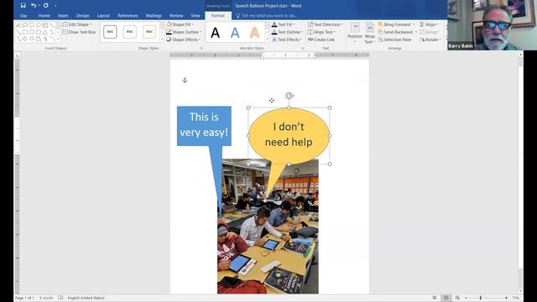This screenshot has width=537, height=302.
Task: Open the Text Fill dropdown
Action: pos(283,24)
